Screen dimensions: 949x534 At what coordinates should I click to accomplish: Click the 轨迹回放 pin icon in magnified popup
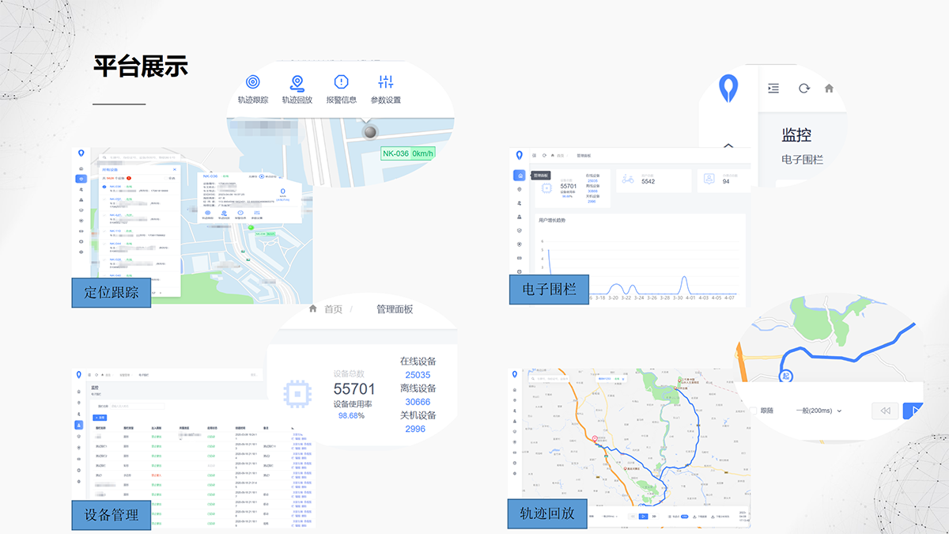pos(297,82)
